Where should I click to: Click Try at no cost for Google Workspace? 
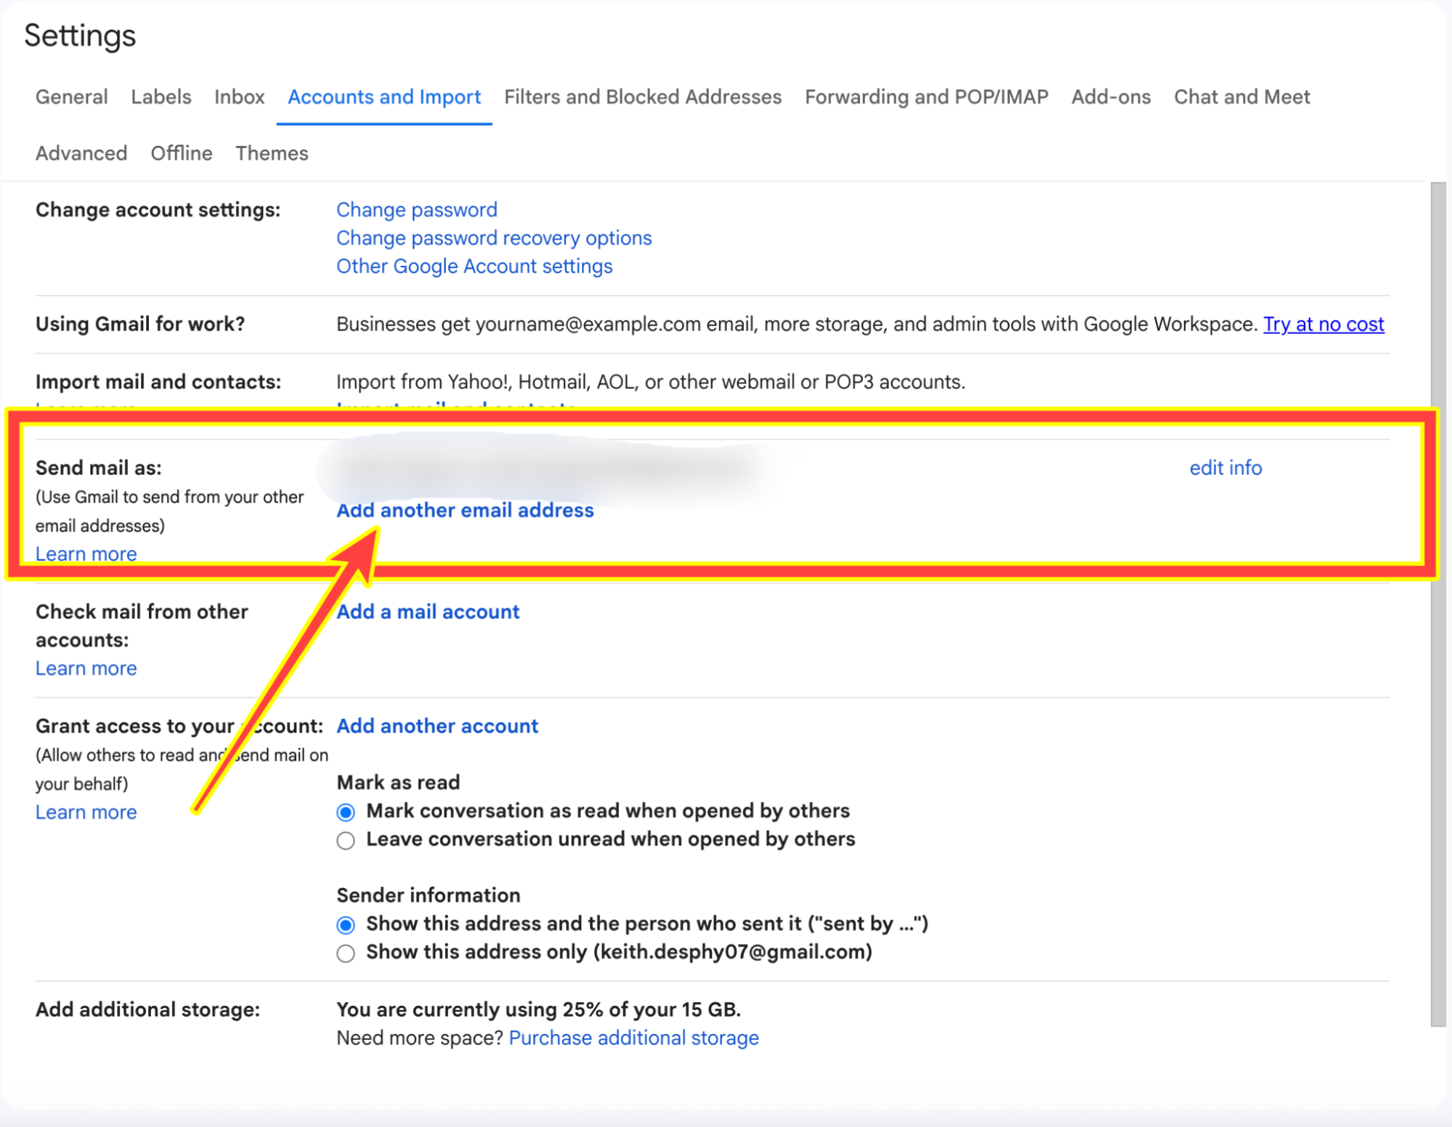1323,325
